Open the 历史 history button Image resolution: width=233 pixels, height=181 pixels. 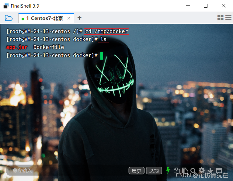click(x=136, y=171)
